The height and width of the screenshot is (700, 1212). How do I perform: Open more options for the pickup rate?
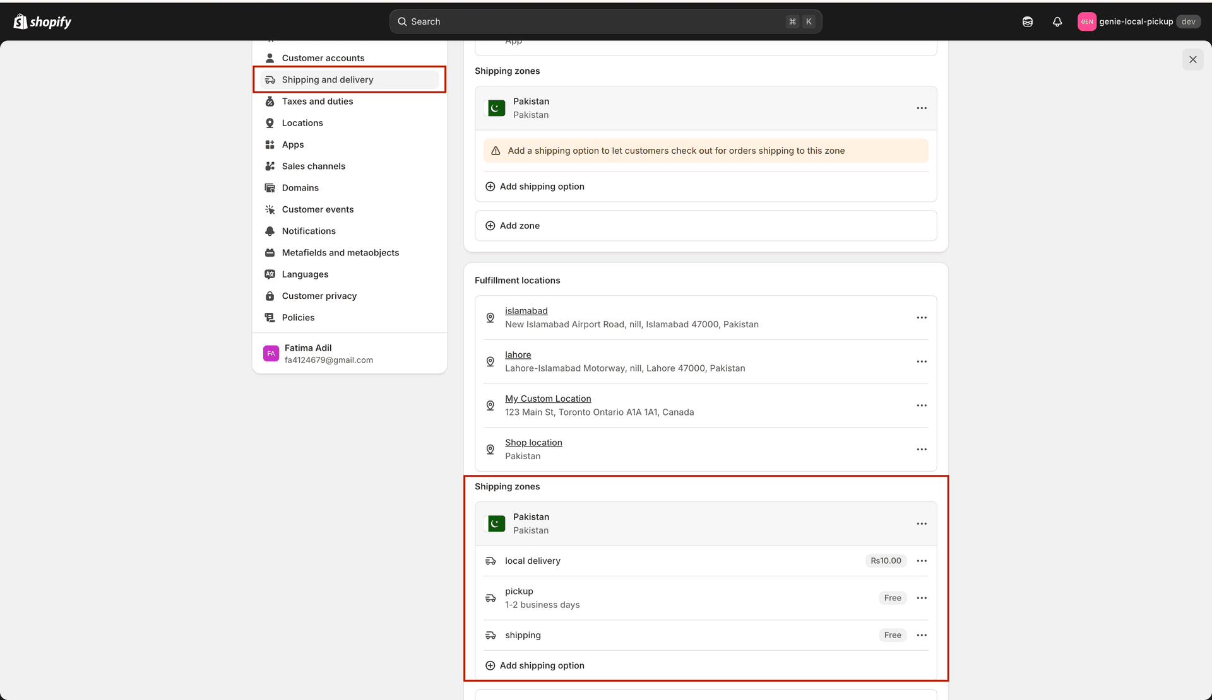tap(921, 597)
